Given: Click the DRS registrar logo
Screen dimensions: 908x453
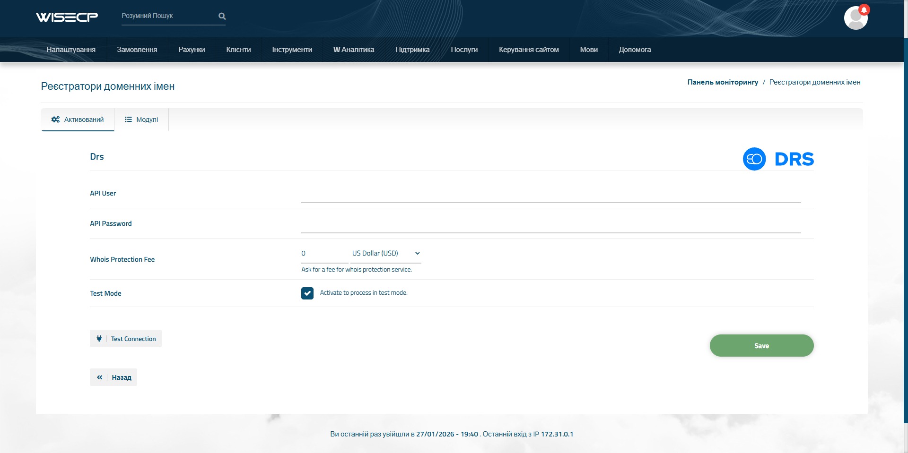Looking at the screenshot, I should (778, 159).
